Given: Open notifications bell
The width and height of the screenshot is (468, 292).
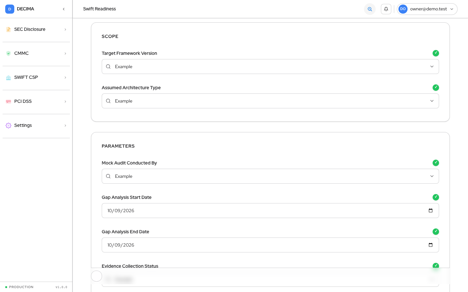Looking at the screenshot, I should pos(386,9).
